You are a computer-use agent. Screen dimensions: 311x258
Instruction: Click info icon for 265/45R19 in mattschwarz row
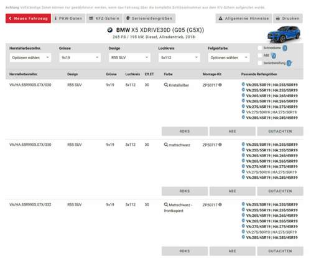point(243,155)
